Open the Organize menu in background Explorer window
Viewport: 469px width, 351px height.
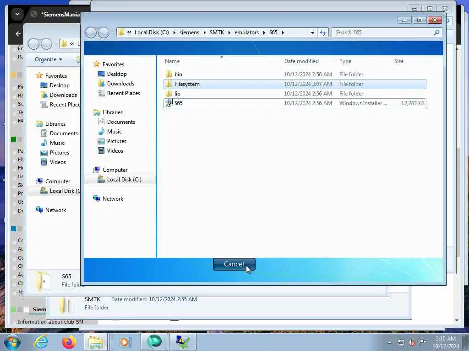point(49,59)
